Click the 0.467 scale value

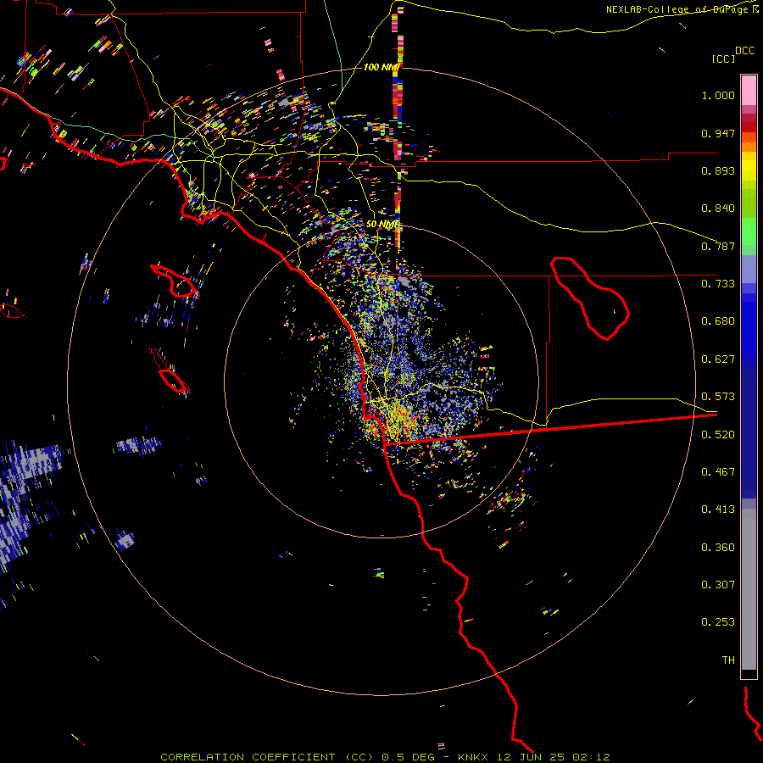[x=718, y=472]
